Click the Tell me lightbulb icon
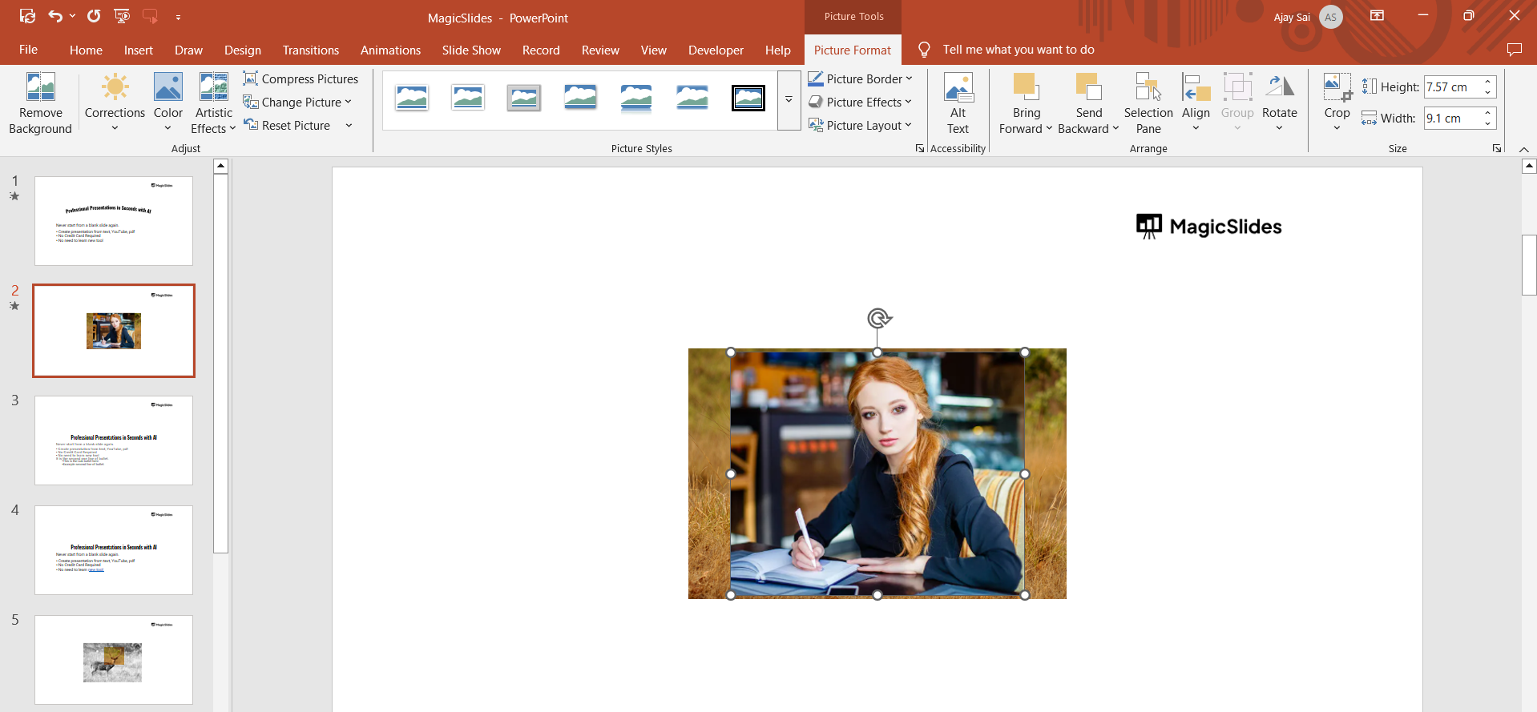Image resolution: width=1537 pixels, height=712 pixels. [924, 50]
